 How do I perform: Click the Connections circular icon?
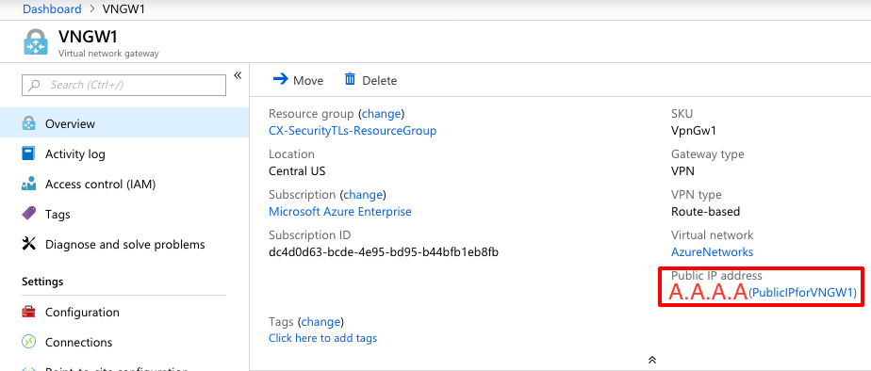(x=28, y=342)
